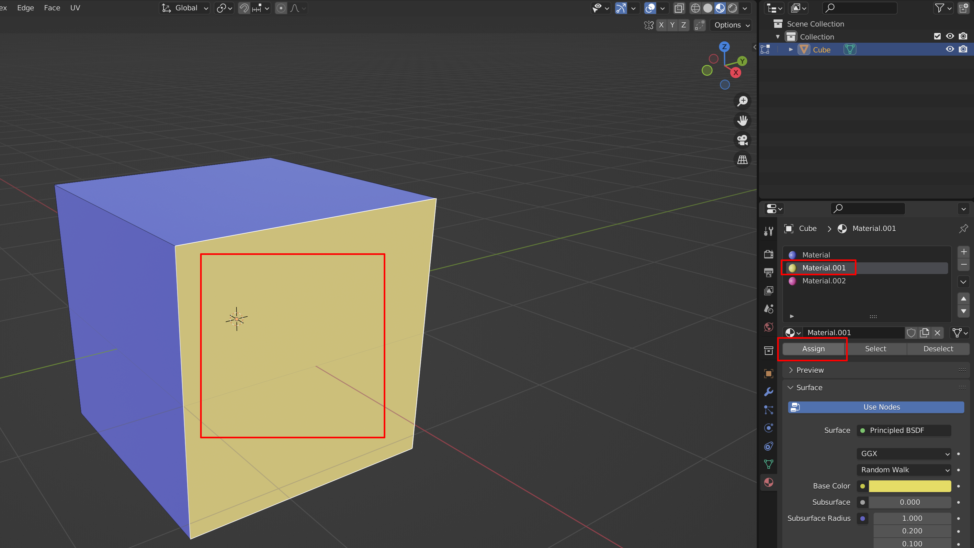Click Principled BSDF surface shader field
This screenshot has width=974, height=548.
click(904, 431)
